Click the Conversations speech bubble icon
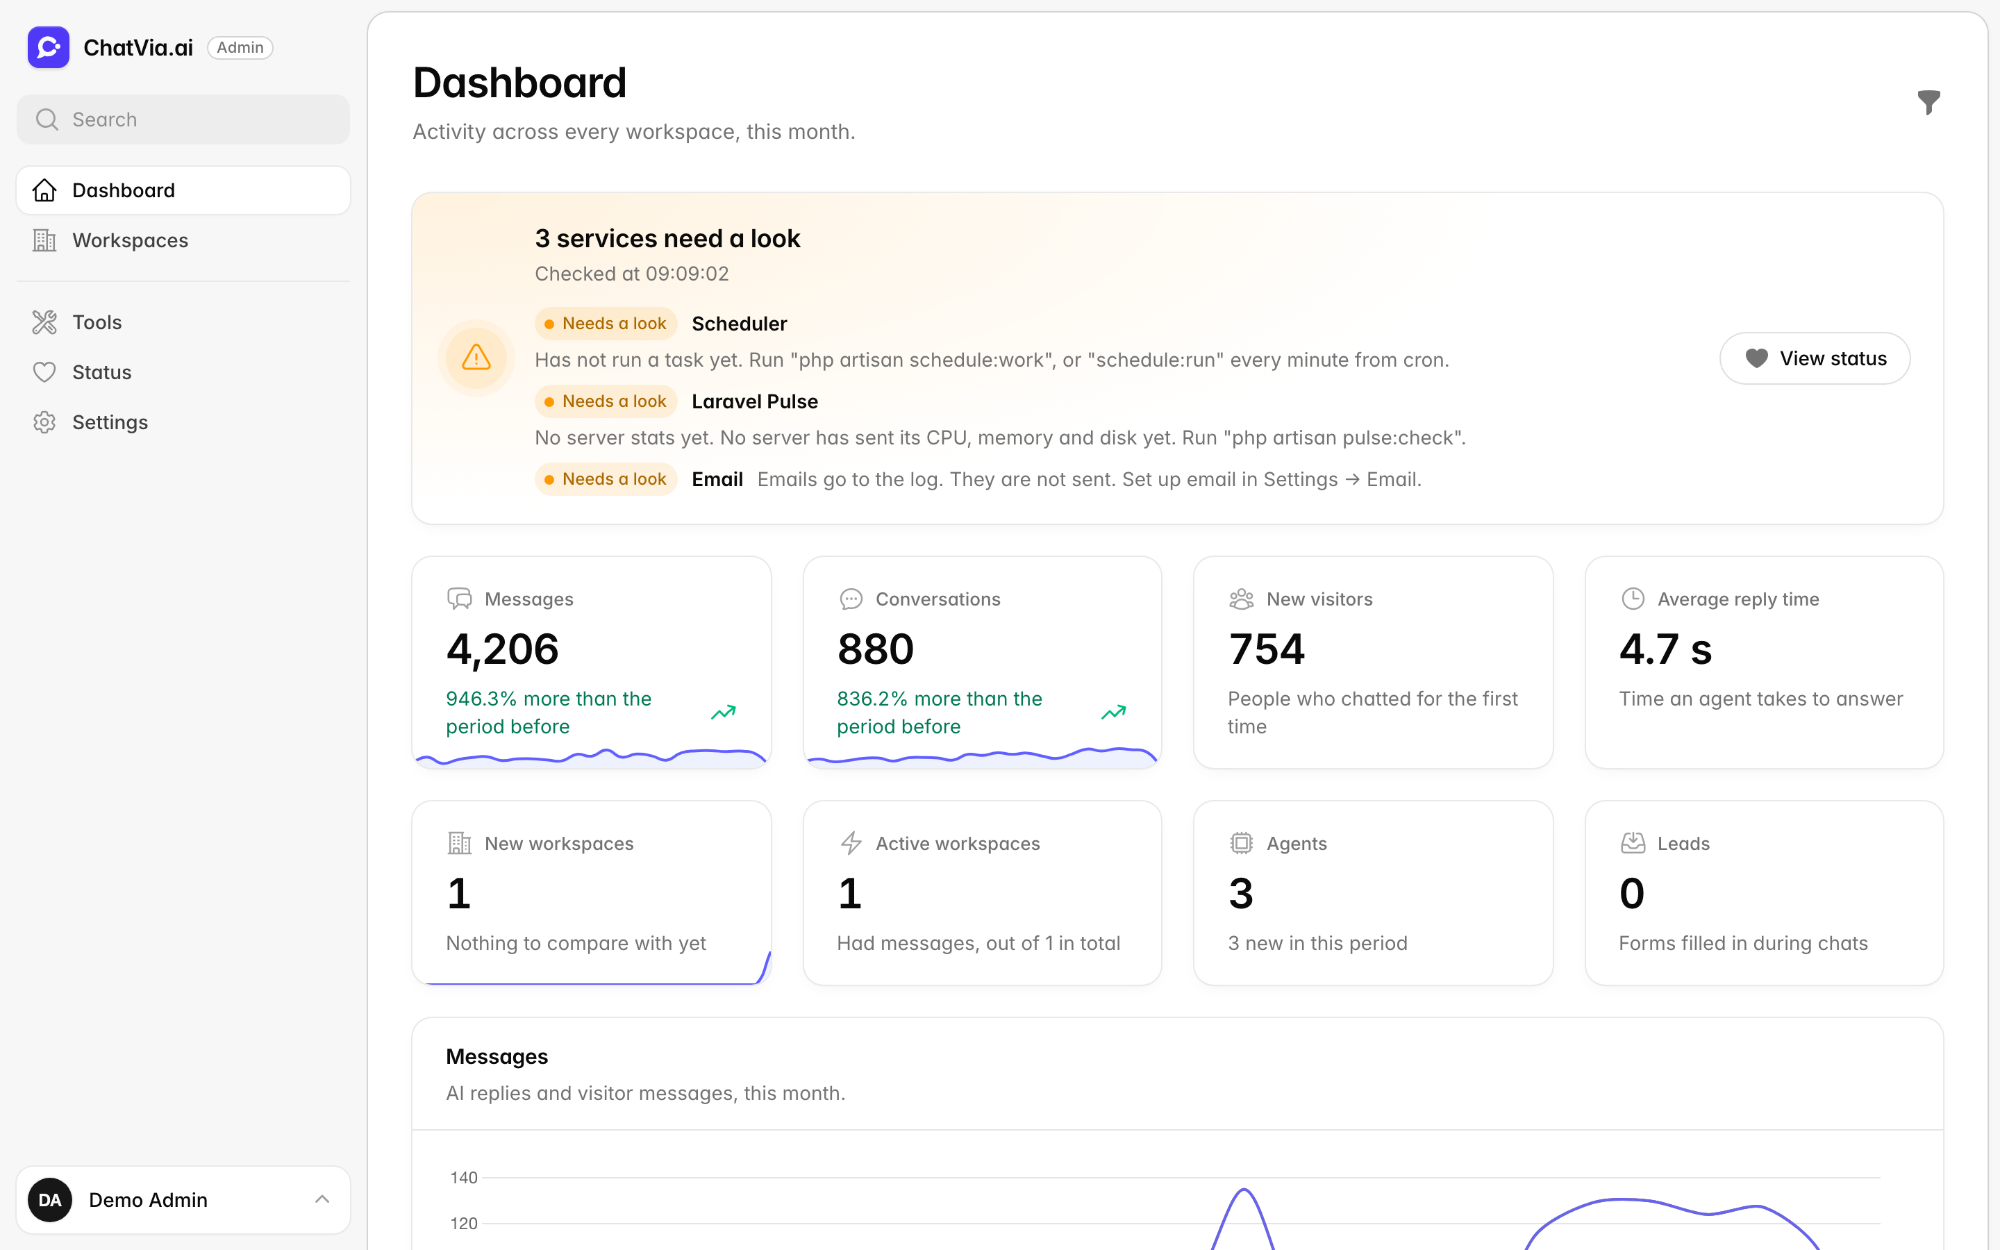Screen dimensions: 2000x1250 click(851, 599)
